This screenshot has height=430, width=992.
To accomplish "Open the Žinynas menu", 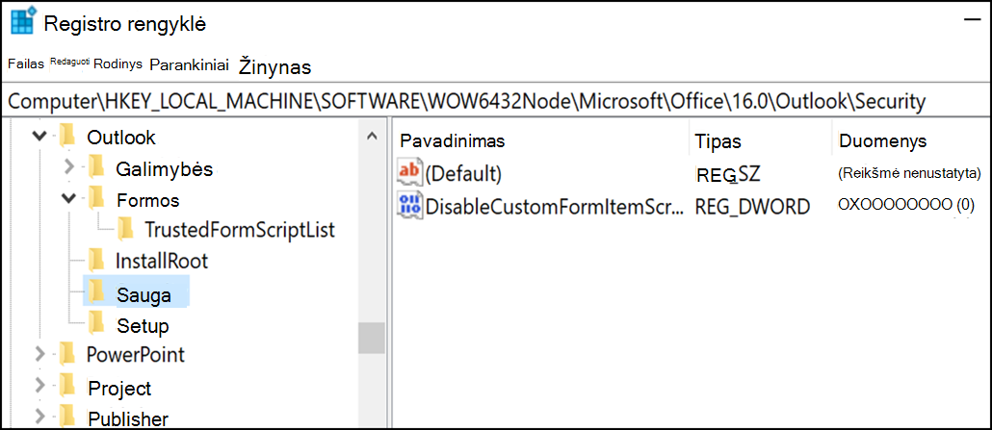I will tap(275, 66).
